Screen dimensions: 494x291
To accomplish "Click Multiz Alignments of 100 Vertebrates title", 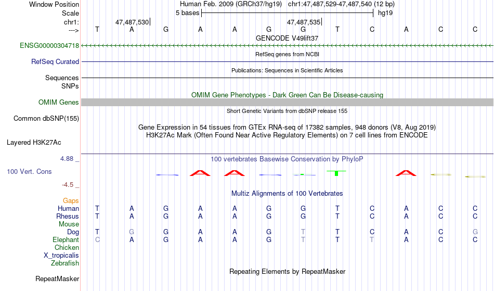I will 287,193.
